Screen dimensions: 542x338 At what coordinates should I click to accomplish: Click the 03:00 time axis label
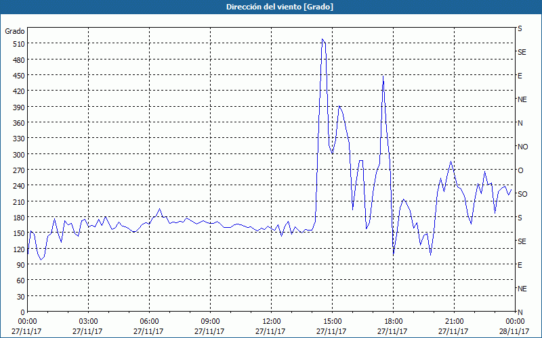[x=89, y=322]
